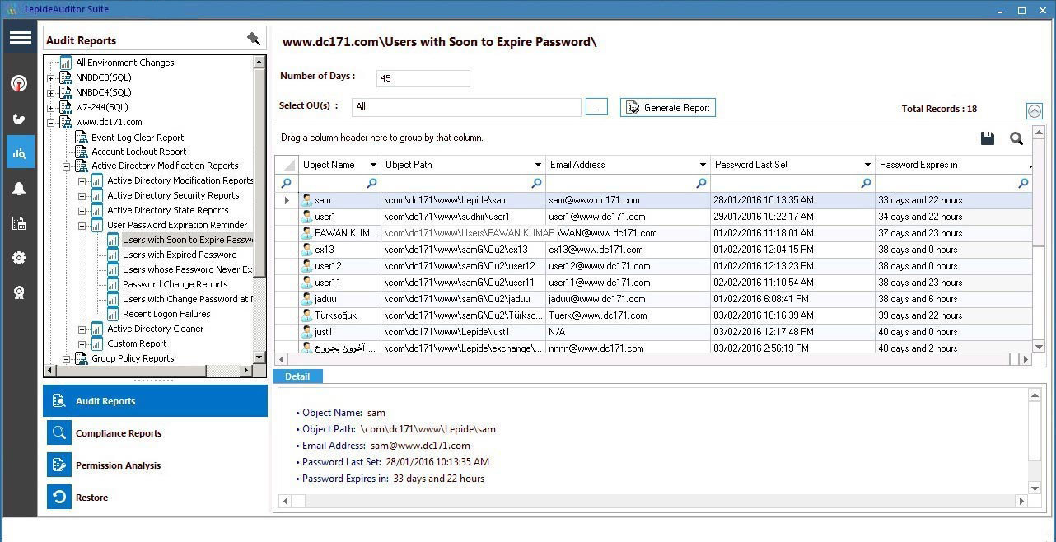The width and height of the screenshot is (1056, 542).
Task: Select the Permission Analysis section
Action: [118, 465]
